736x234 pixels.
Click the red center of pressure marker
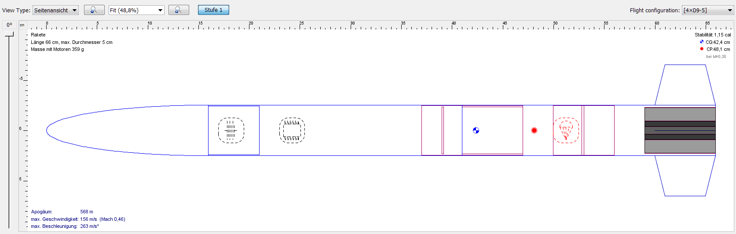pyautogui.click(x=534, y=130)
